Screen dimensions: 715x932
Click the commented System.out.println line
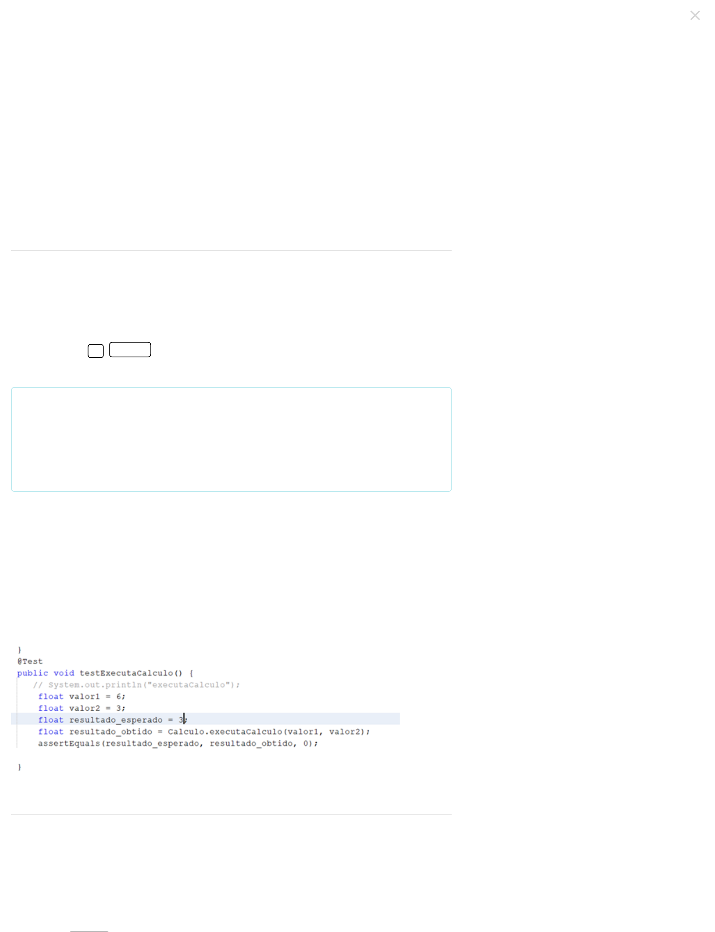pos(136,684)
